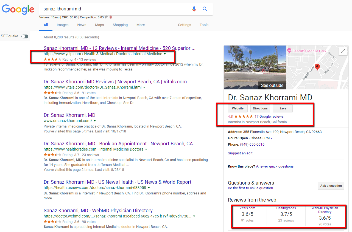Click the Ask a question button
Viewport: 352px width, 232px height.
(x=331, y=186)
